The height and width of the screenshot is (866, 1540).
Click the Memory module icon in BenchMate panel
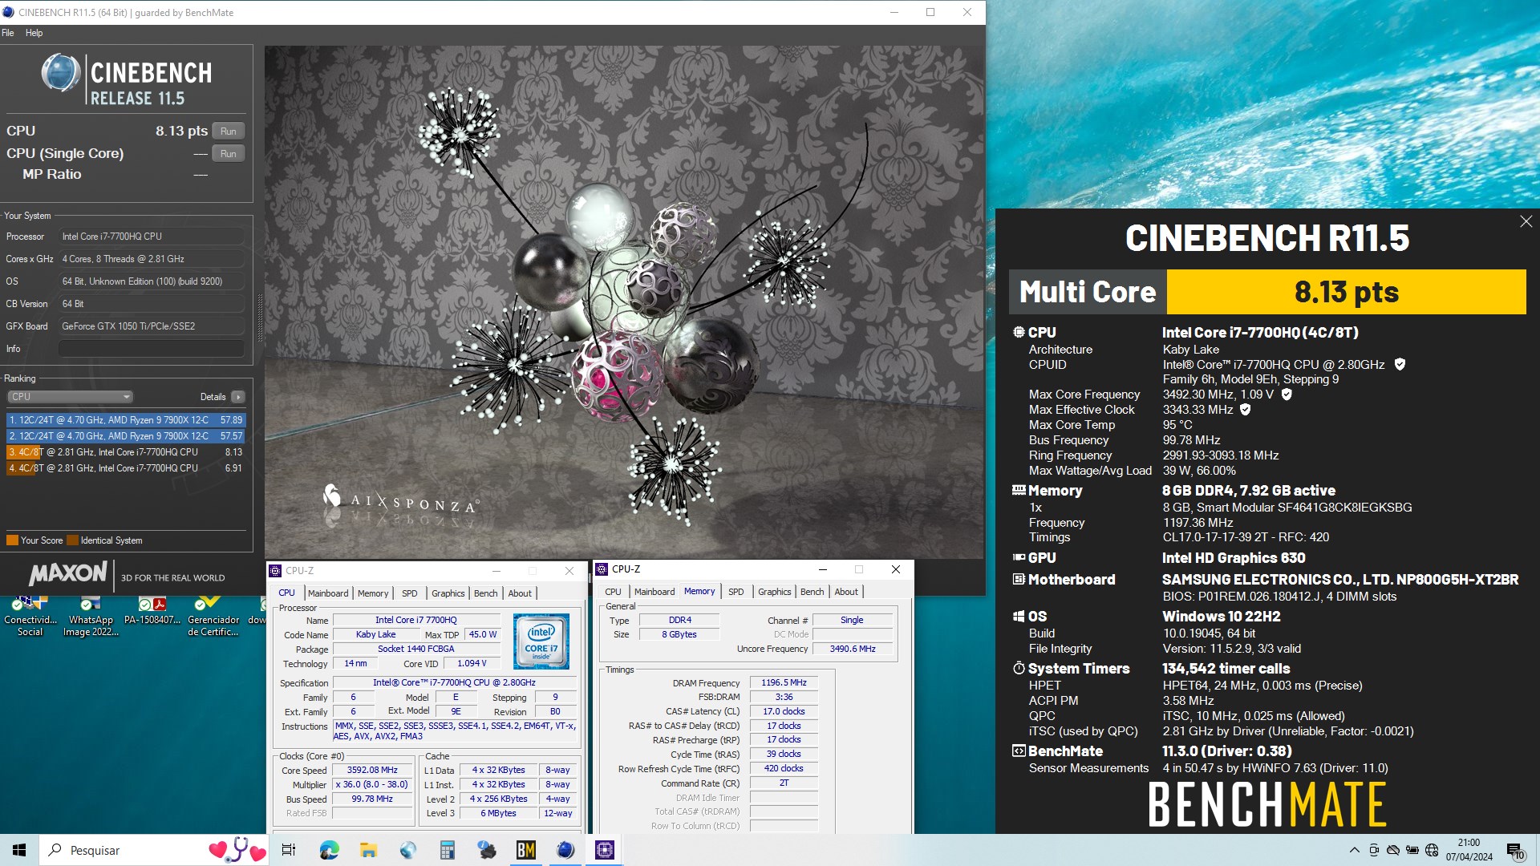coord(1019,490)
